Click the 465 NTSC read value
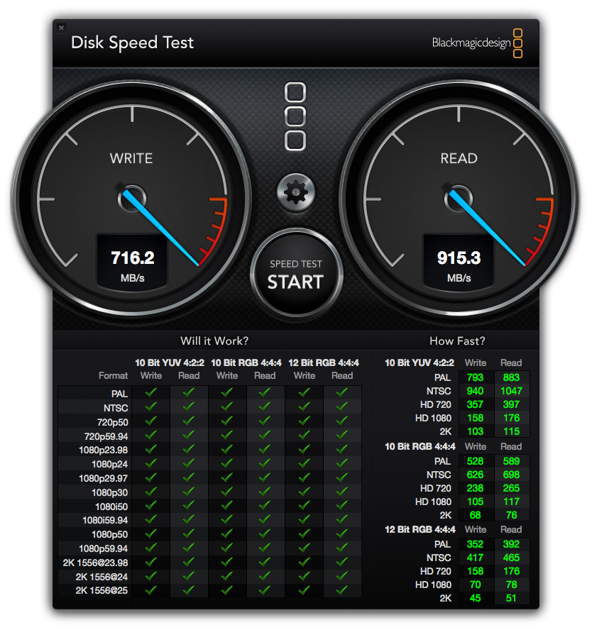This screenshot has width=592, height=637. (511, 558)
